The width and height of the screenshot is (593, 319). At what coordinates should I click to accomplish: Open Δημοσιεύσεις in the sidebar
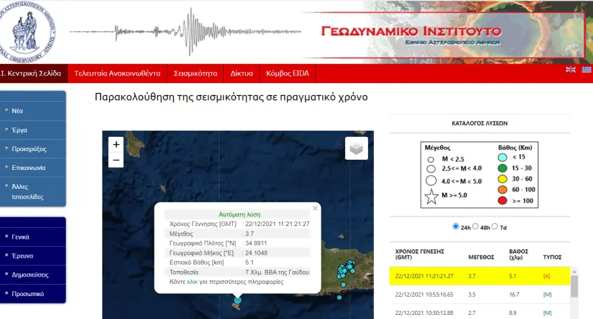pyautogui.click(x=30, y=275)
